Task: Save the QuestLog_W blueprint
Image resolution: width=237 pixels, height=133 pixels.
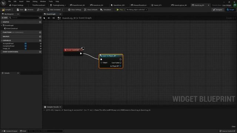Action: click(x=20, y=10)
